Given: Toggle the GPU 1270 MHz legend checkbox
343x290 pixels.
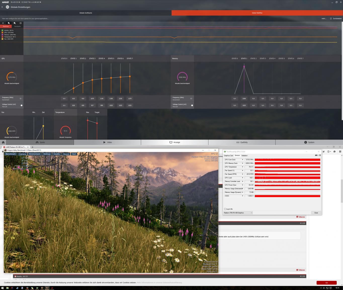Looking at the screenshot, I should tap(3, 33).
